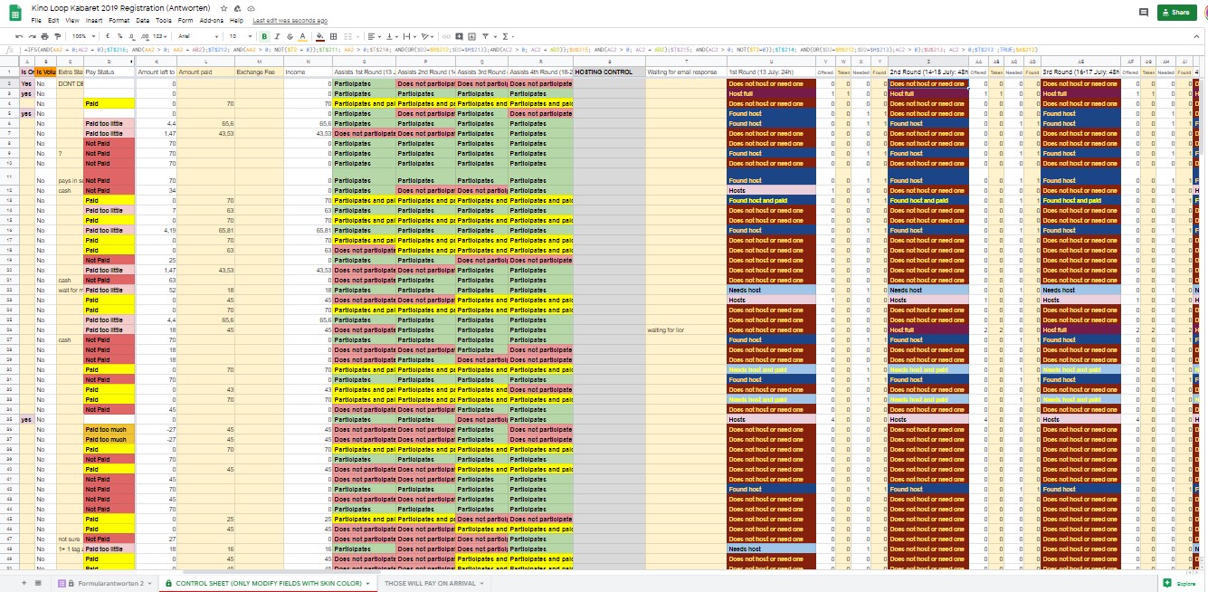The width and height of the screenshot is (1208, 592).
Task: Click the last edit was seconds ago link
Action: click(290, 20)
